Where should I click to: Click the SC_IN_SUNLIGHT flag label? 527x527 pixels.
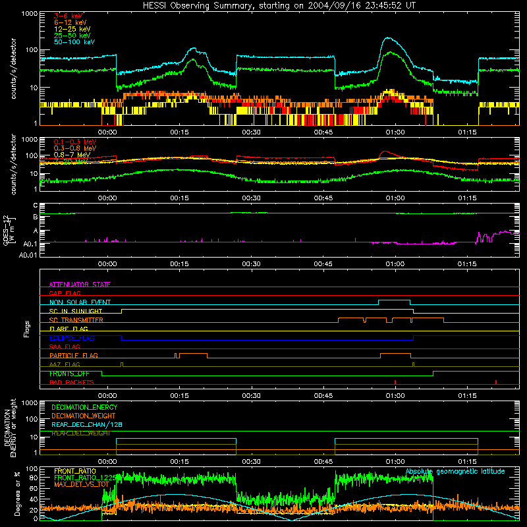pos(76,311)
